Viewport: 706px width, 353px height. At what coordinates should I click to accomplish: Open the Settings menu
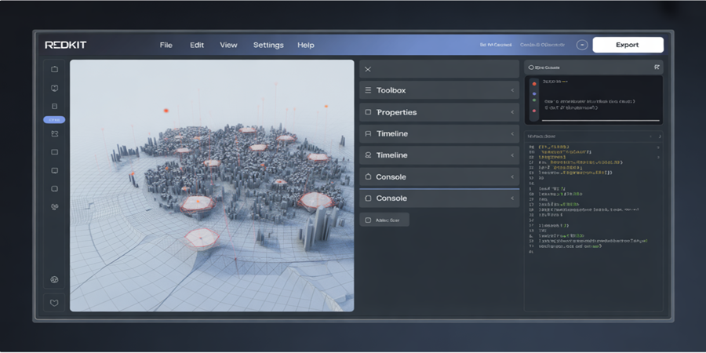pos(268,45)
